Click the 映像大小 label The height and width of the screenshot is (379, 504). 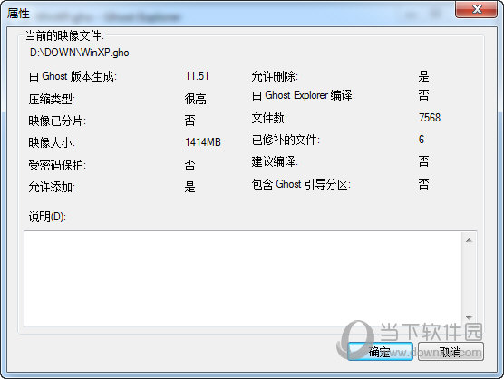tap(52, 142)
